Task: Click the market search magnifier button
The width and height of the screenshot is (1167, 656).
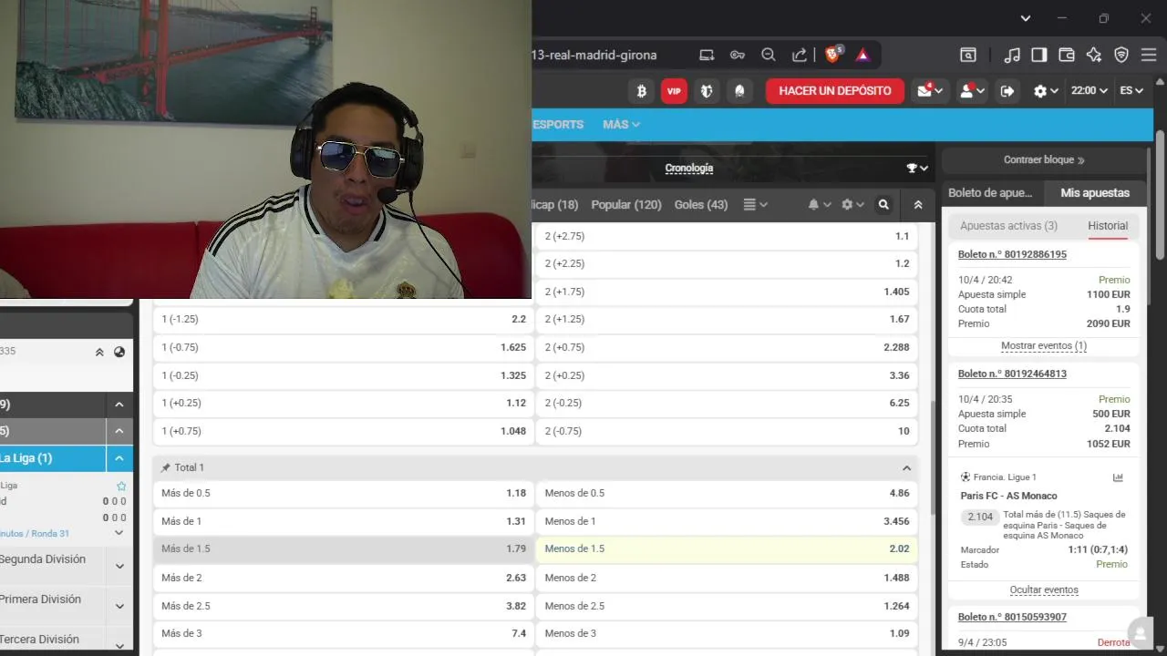Action: tap(883, 205)
